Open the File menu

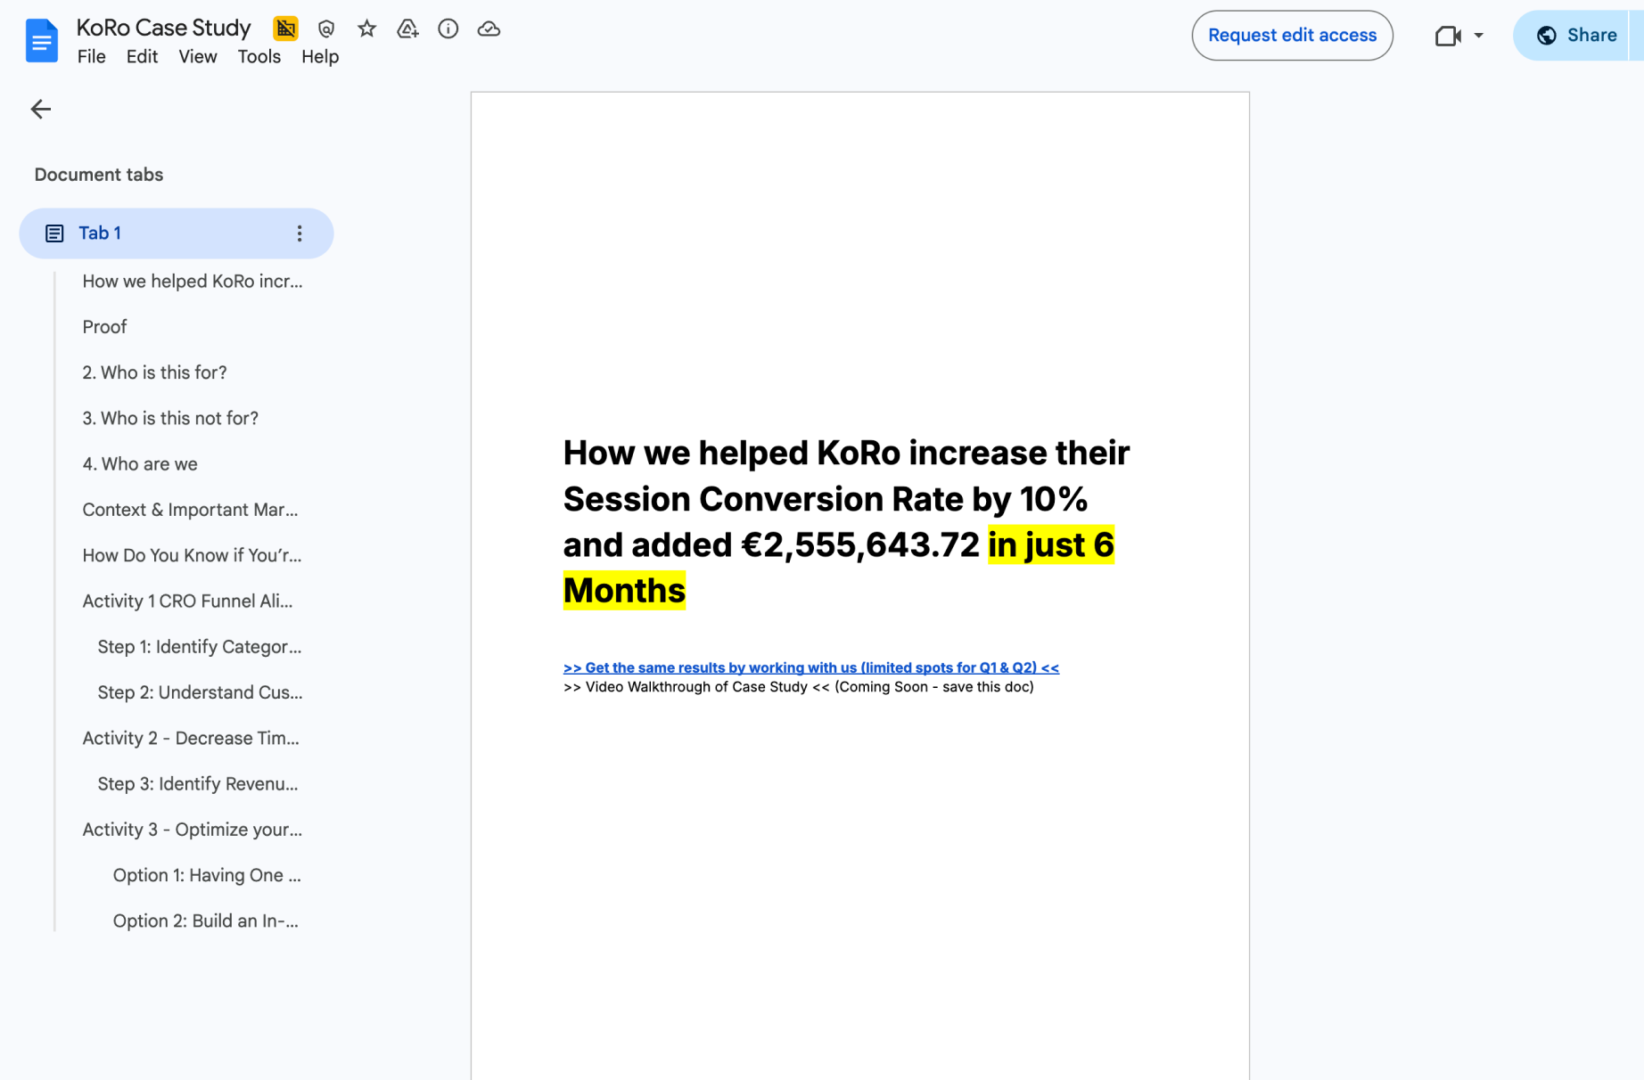click(x=91, y=57)
